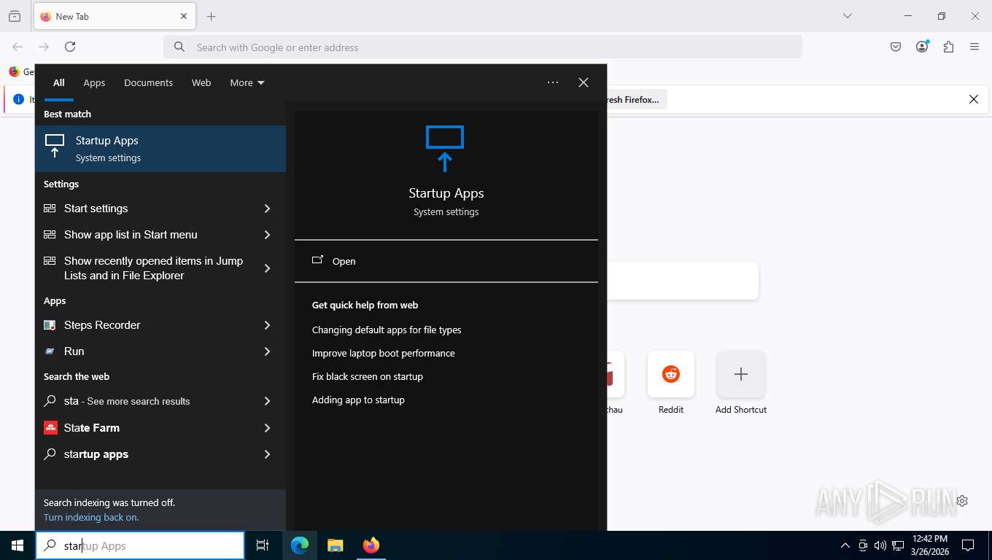Open network status tray icon
Screen dimensions: 992x560
pos(898,545)
